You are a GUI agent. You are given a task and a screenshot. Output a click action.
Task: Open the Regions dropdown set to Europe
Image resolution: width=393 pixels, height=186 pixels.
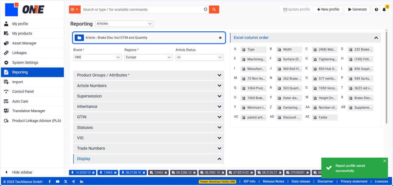tap(149, 57)
